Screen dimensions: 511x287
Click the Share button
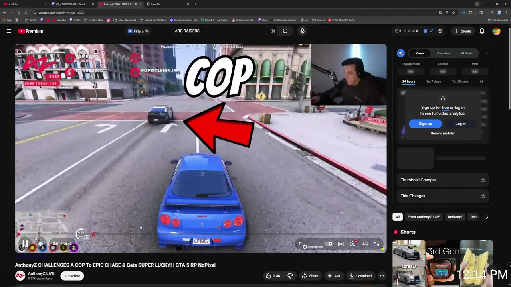point(310,276)
